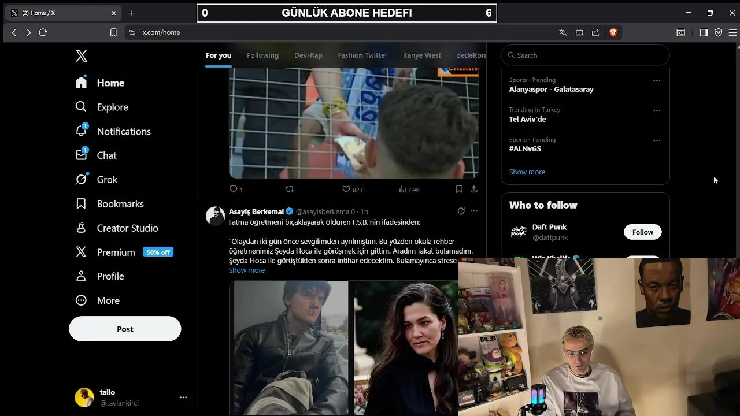This screenshot has width=740, height=416.
Task: Open the browser hamburger menu
Action: coord(732,32)
